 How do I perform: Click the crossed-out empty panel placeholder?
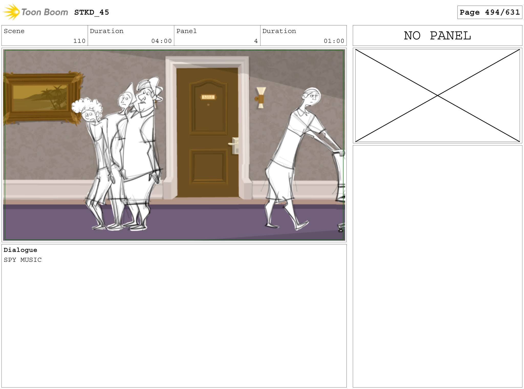[437, 95]
